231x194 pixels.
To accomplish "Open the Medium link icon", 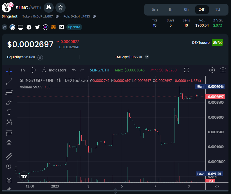I will click(x=62, y=27).
